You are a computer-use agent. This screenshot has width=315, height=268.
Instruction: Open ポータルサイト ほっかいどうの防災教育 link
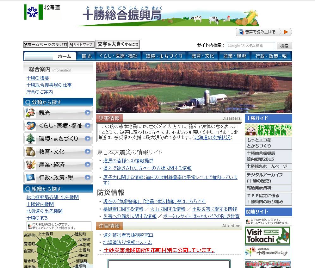pyautogui.click(x=201, y=216)
